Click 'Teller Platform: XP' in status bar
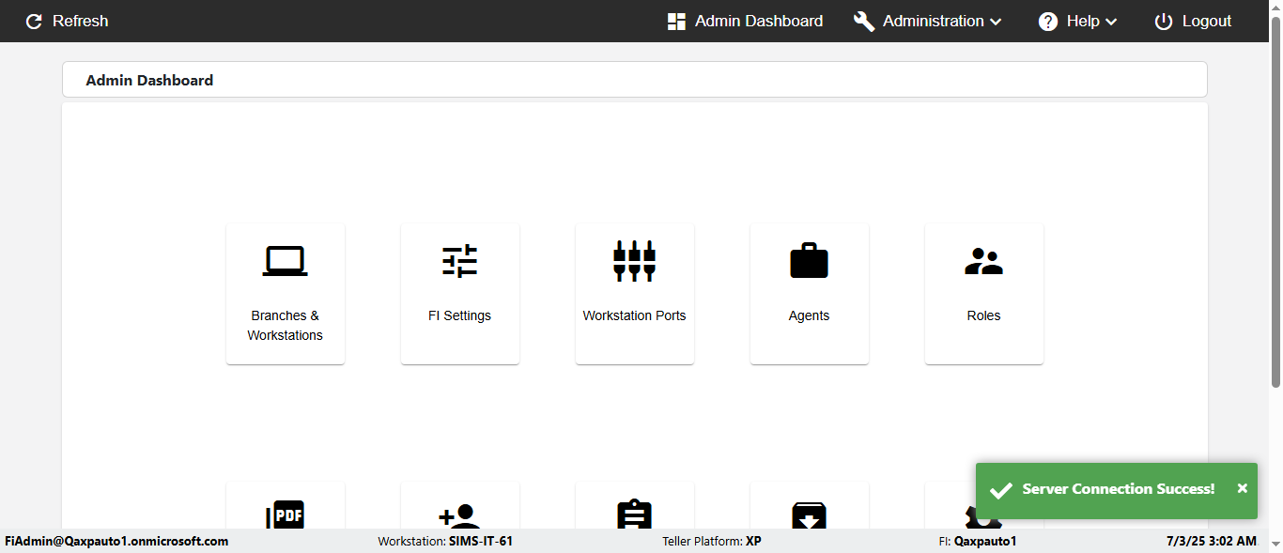 pyautogui.click(x=712, y=542)
